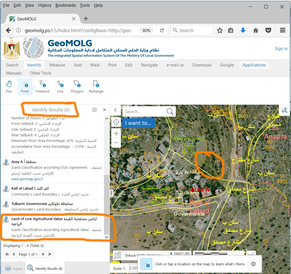Open the e-mail us tab
291x274 pixels.
175,65
